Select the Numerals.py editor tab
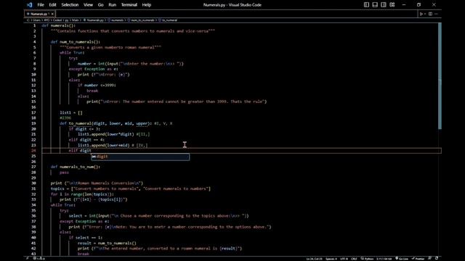Screen dimensions: 465x261 (39, 14)
